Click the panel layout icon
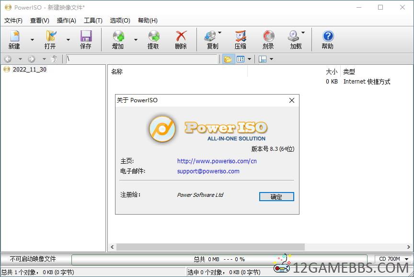The width and height of the screenshot is (414, 277). click(263, 59)
